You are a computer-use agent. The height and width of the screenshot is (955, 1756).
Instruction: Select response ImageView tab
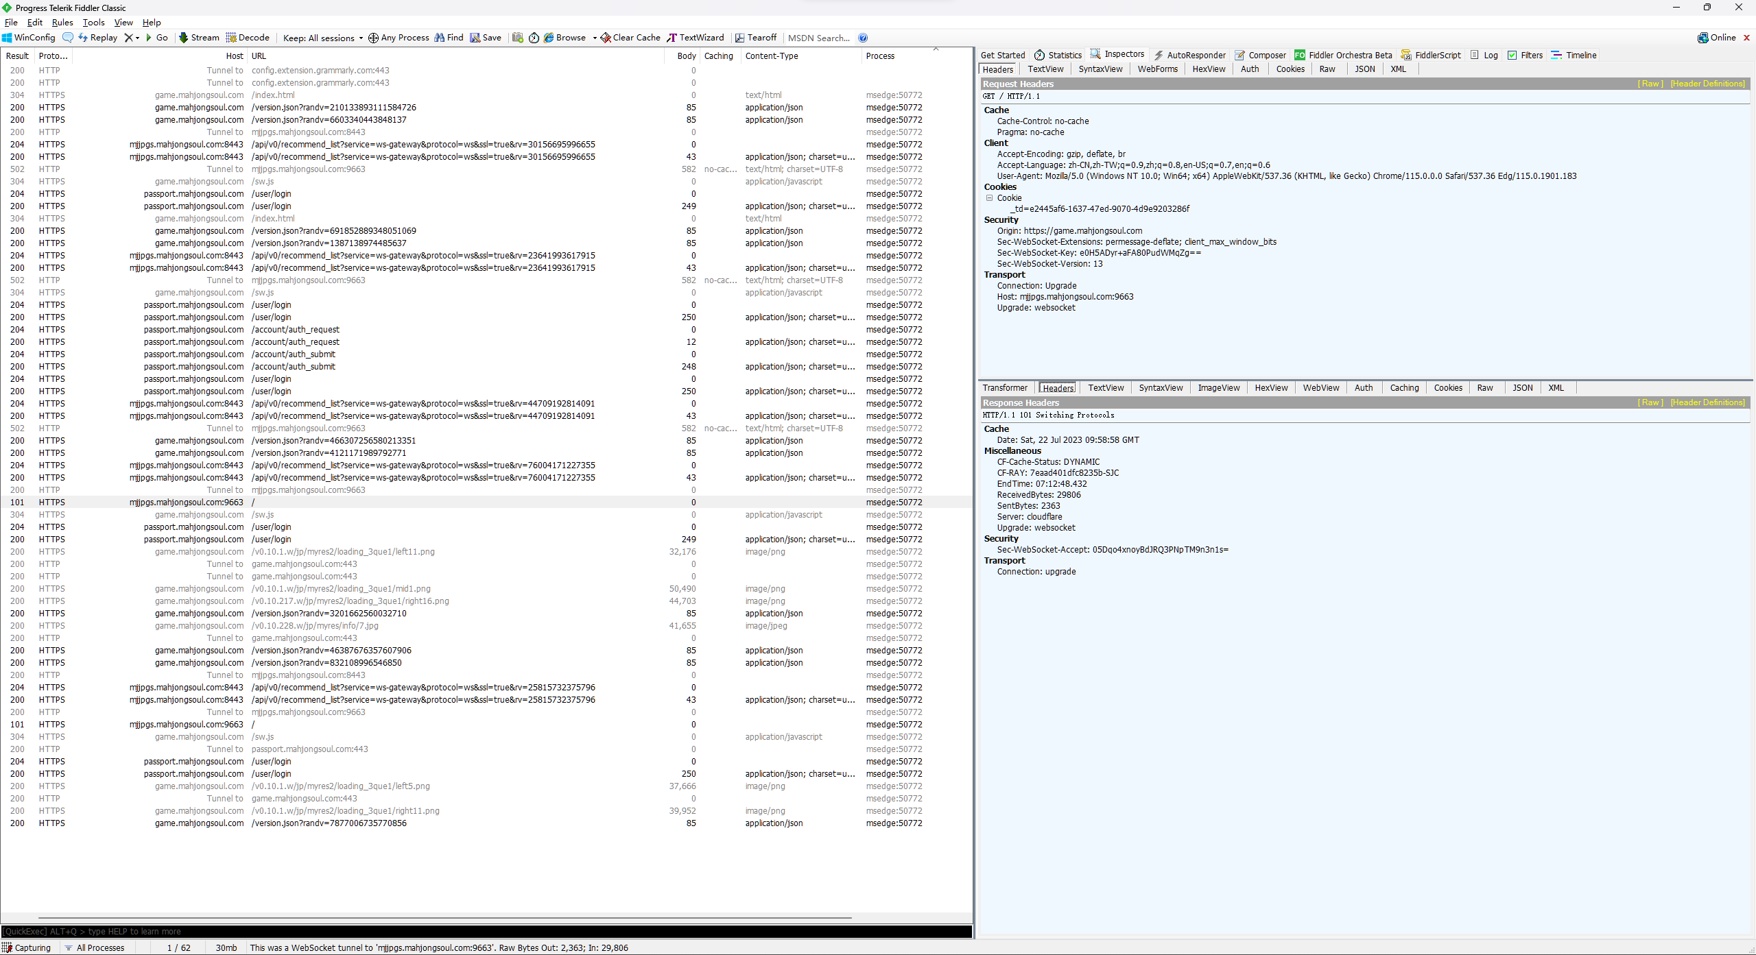[1219, 388]
